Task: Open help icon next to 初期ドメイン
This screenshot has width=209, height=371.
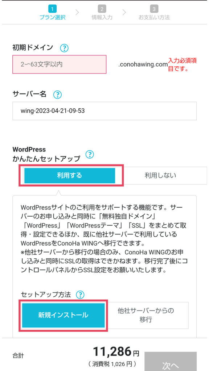Action: (64, 48)
